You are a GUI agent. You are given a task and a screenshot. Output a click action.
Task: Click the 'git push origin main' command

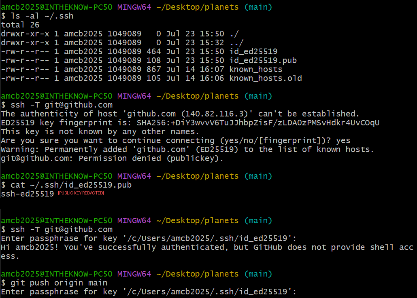pyautogui.click(x=59, y=283)
